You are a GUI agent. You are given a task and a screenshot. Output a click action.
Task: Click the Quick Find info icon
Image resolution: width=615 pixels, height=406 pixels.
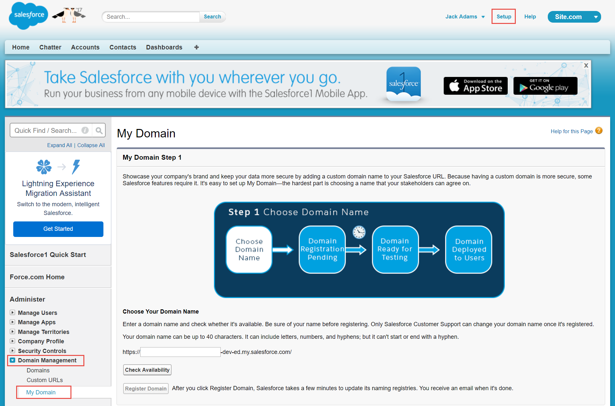pos(85,130)
